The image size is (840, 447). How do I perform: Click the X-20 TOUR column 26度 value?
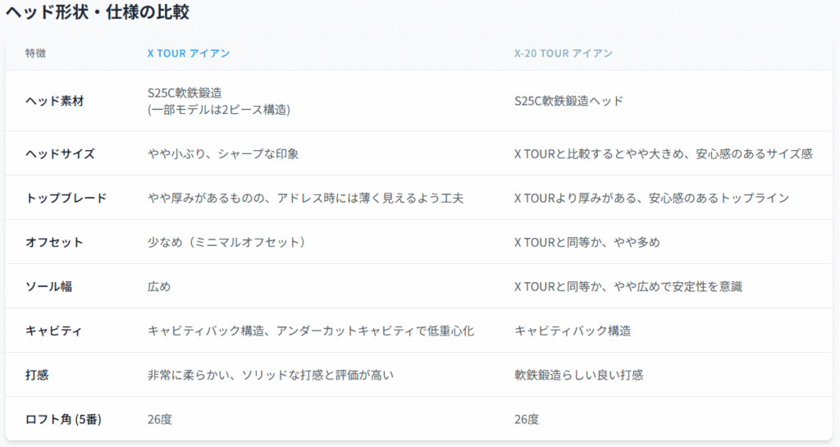click(527, 419)
